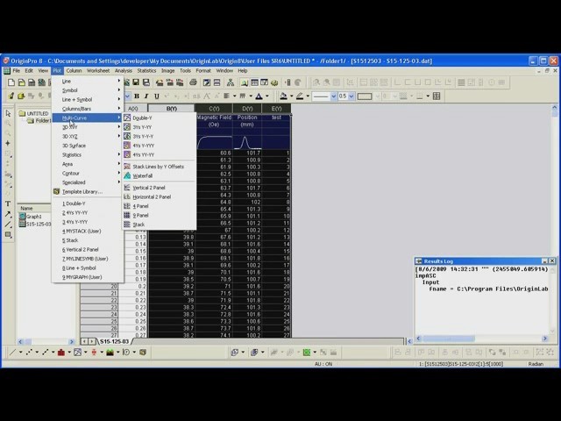This screenshot has height=421, width=561.
Task: Choose Stack at bottom of submenu
Action: [160, 225]
